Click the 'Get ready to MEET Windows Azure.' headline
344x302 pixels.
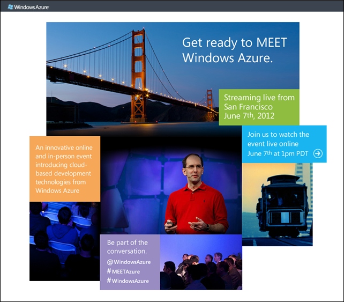234,50
